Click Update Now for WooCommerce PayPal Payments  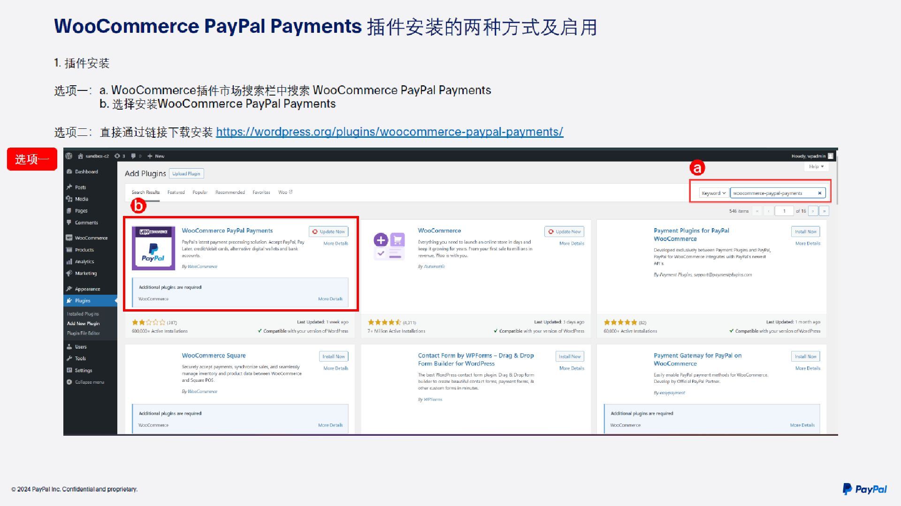328,231
